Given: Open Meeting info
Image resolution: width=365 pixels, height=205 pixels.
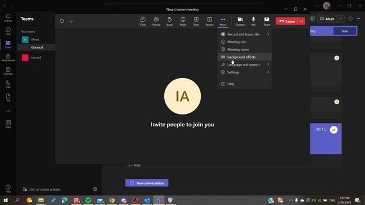Looking at the screenshot, I should point(245,42).
